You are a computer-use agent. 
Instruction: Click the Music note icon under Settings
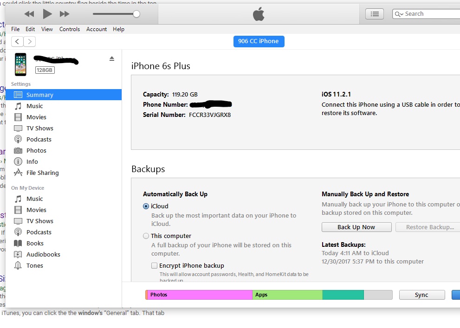18,106
